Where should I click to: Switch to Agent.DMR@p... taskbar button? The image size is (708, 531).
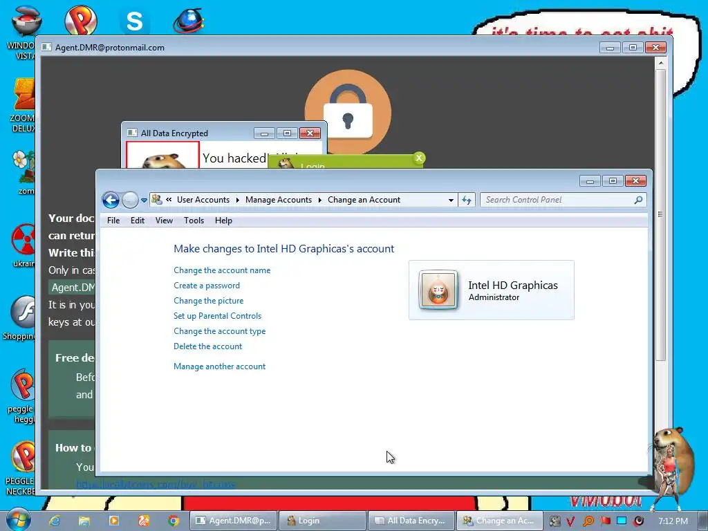[233, 521]
